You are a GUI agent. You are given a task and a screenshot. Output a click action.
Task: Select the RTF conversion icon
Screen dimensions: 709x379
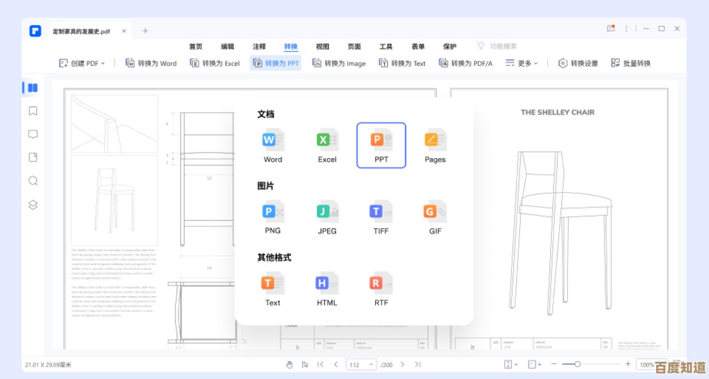click(380, 283)
